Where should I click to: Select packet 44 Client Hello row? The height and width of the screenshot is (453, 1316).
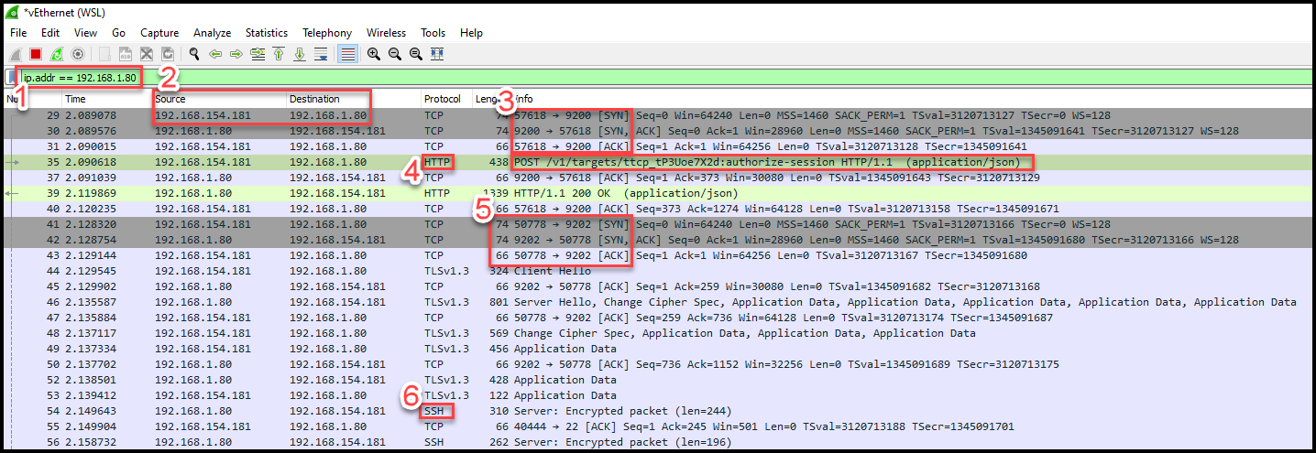pos(658,271)
